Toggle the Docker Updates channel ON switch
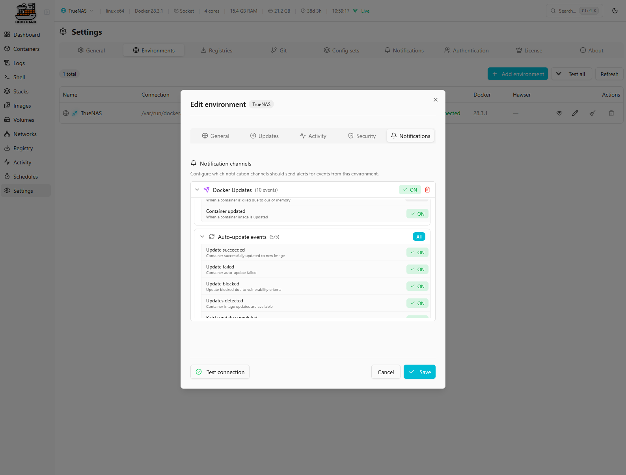The image size is (626, 475). [410, 190]
